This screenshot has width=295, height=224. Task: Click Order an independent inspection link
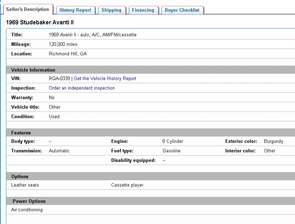82,88
